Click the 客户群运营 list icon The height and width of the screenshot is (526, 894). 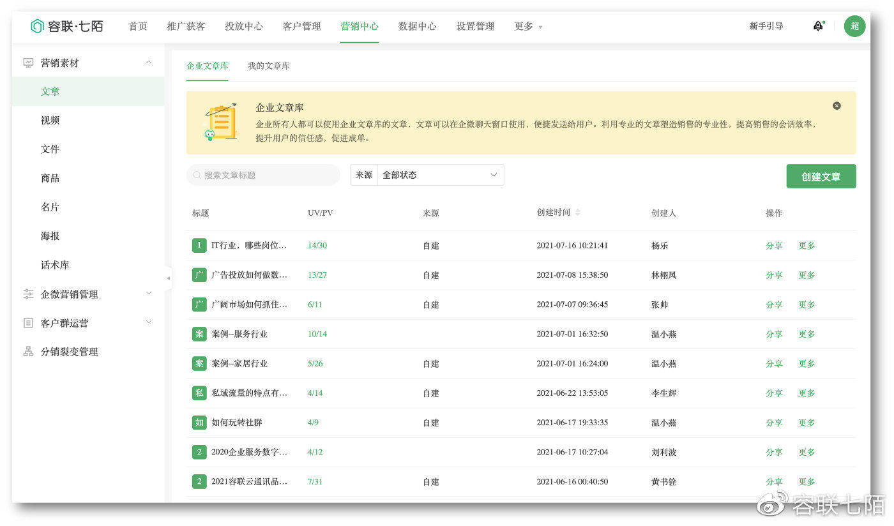pyautogui.click(x=28, y=323)
